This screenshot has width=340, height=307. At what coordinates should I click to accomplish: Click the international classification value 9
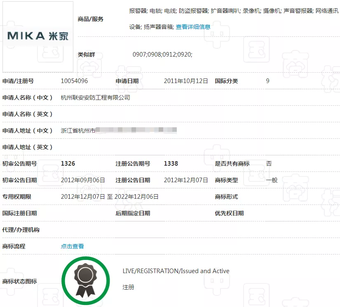(267, 81)
